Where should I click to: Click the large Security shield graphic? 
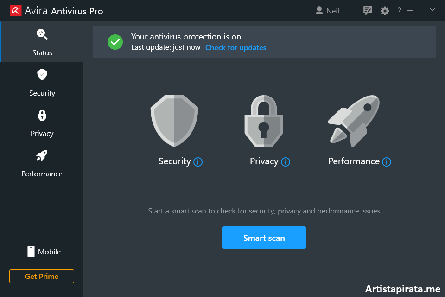point(174,121)
